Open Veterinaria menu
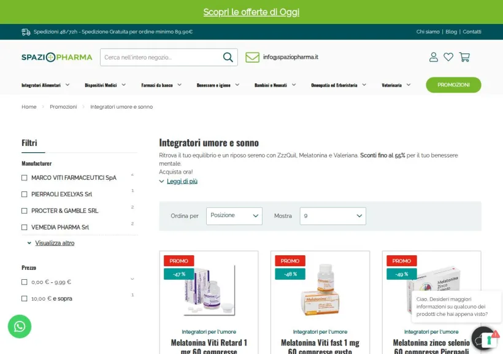 point(392,85)
